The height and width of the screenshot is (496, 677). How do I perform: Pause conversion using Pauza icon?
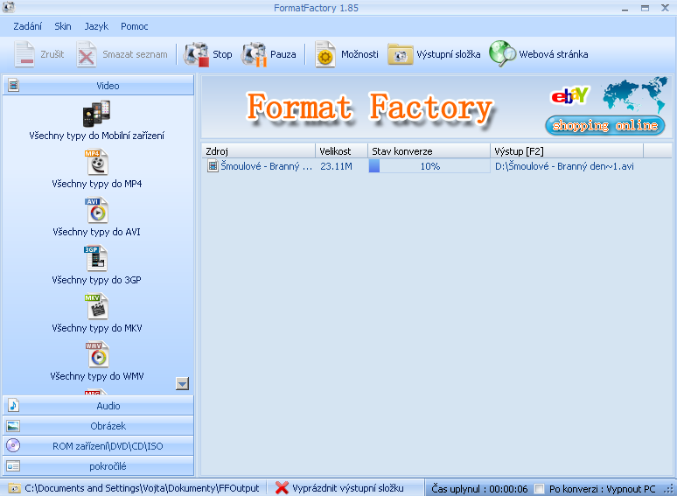[x=255, y=54]
